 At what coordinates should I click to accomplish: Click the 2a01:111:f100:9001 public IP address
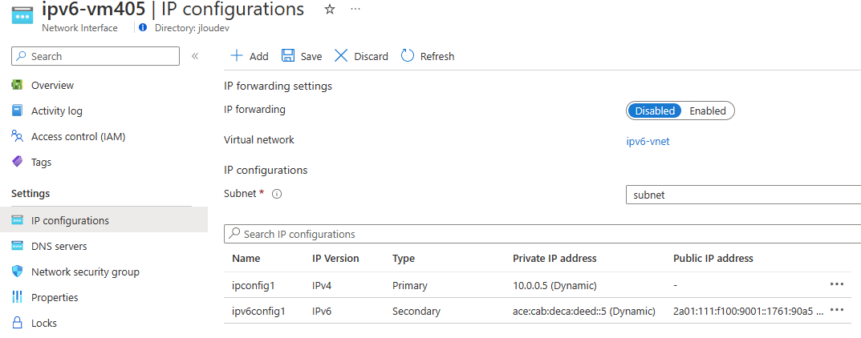[749, 311]
